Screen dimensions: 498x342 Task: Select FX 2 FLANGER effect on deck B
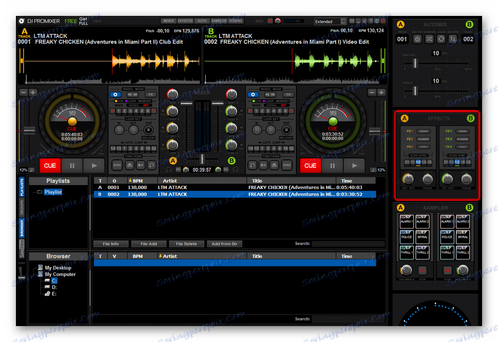(x=463, y=139)
